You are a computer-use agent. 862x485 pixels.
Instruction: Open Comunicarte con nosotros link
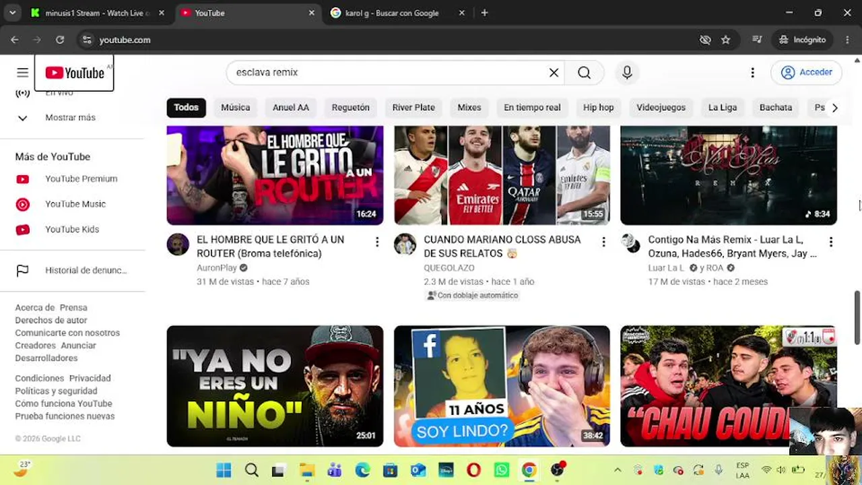67,333
